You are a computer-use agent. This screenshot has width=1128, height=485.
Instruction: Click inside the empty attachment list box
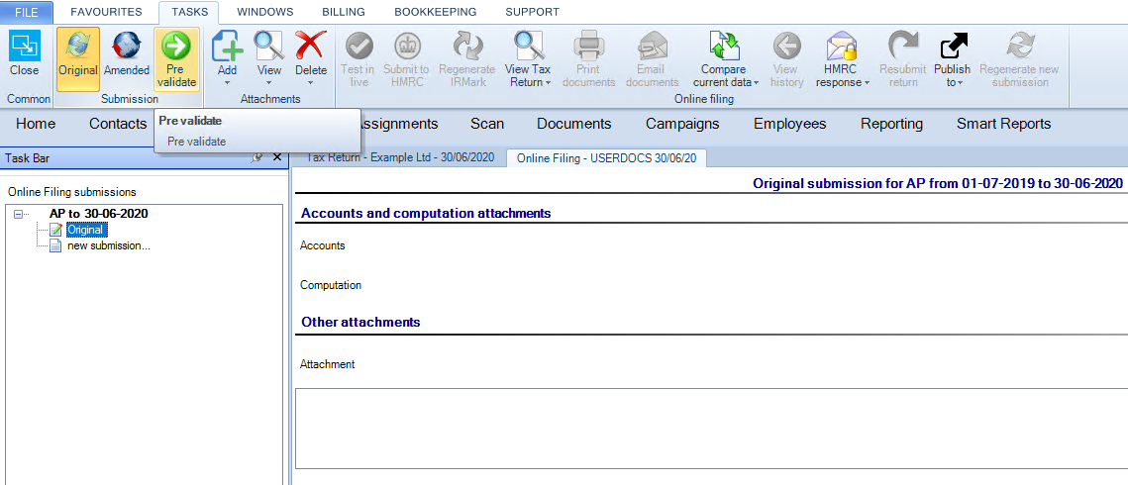tap(711, 429)
